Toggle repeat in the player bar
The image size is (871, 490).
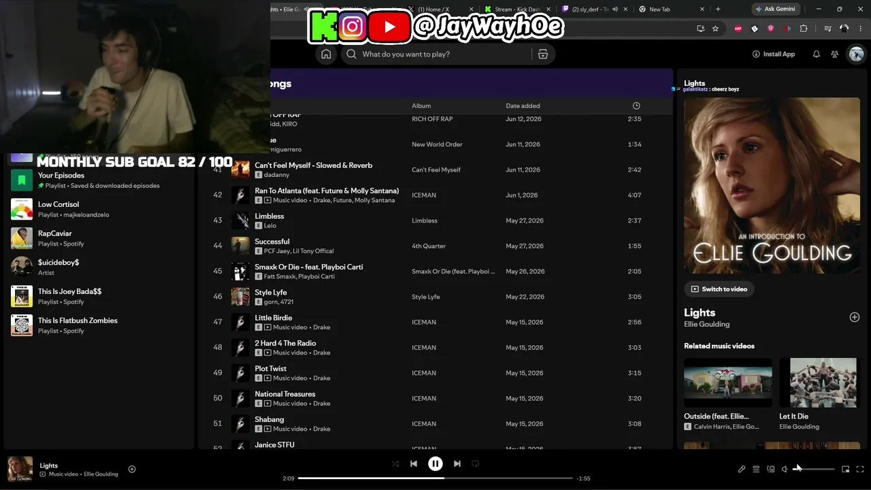tap(476, 463)
